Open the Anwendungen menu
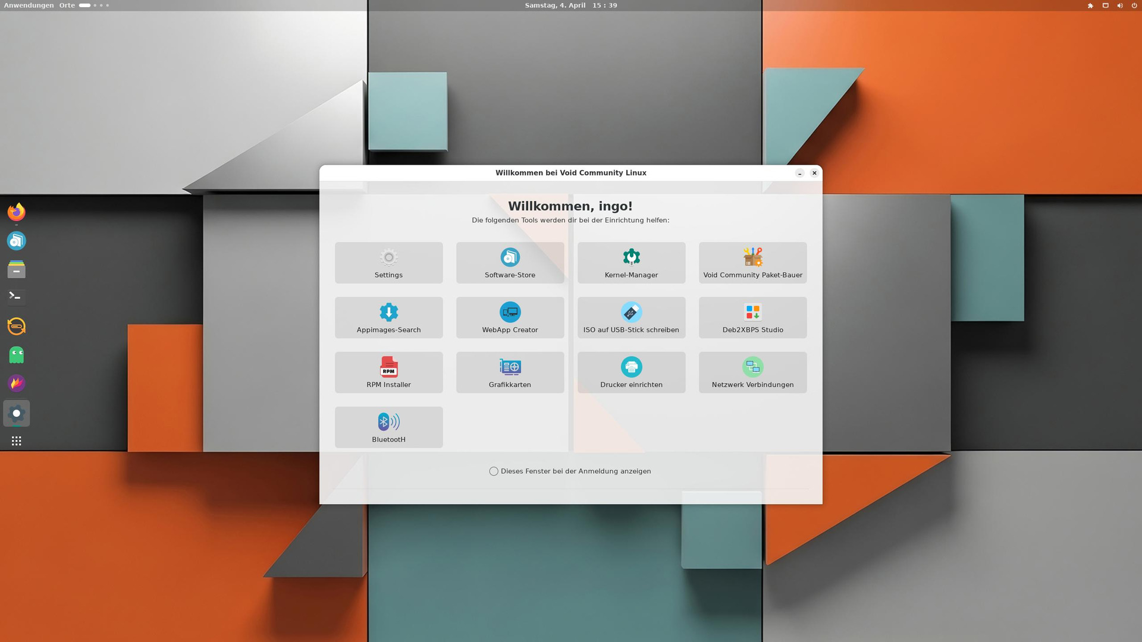1142x642 pixels. point(29,5)
